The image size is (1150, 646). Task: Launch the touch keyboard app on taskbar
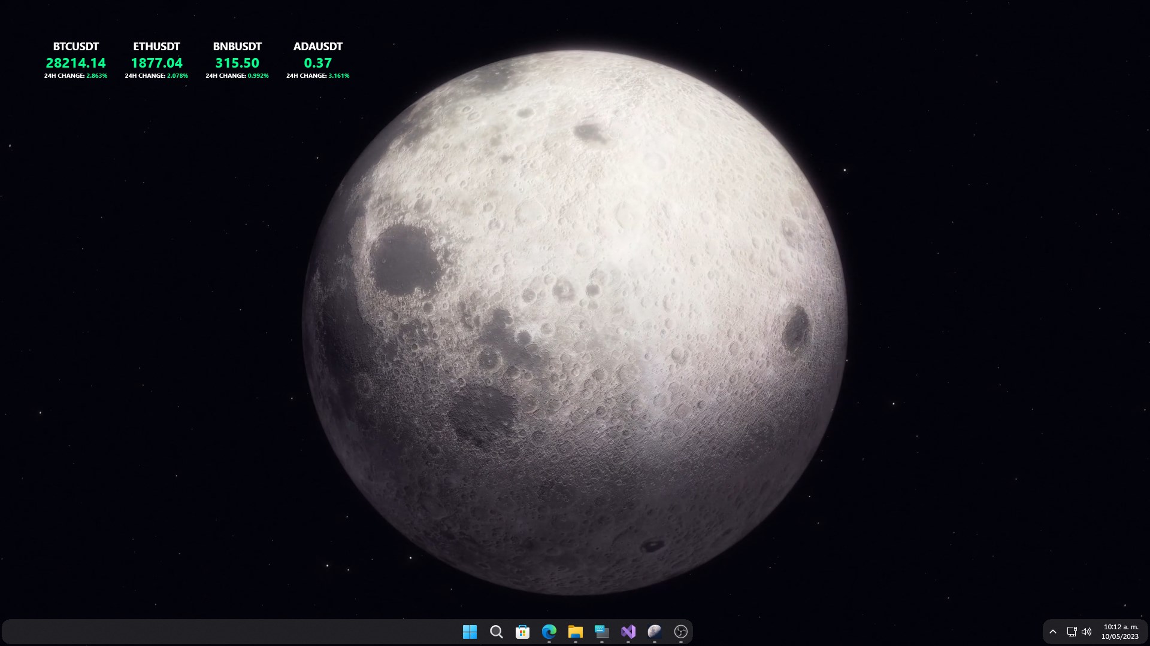coord(601,631)
